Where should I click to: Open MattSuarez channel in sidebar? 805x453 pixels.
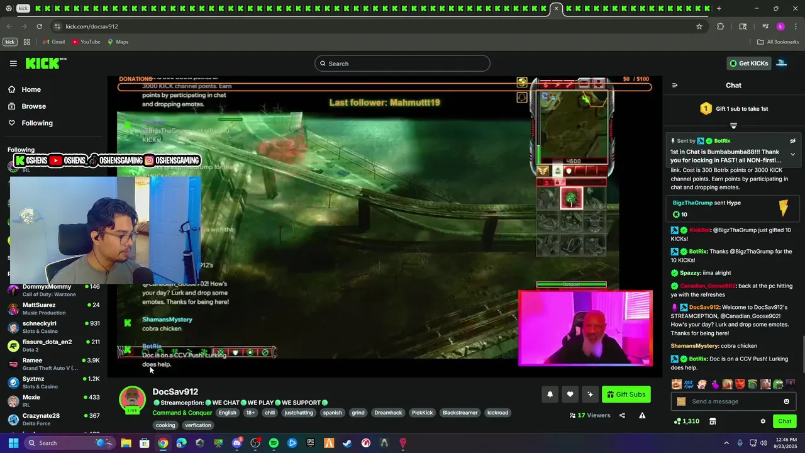point(53,308)
